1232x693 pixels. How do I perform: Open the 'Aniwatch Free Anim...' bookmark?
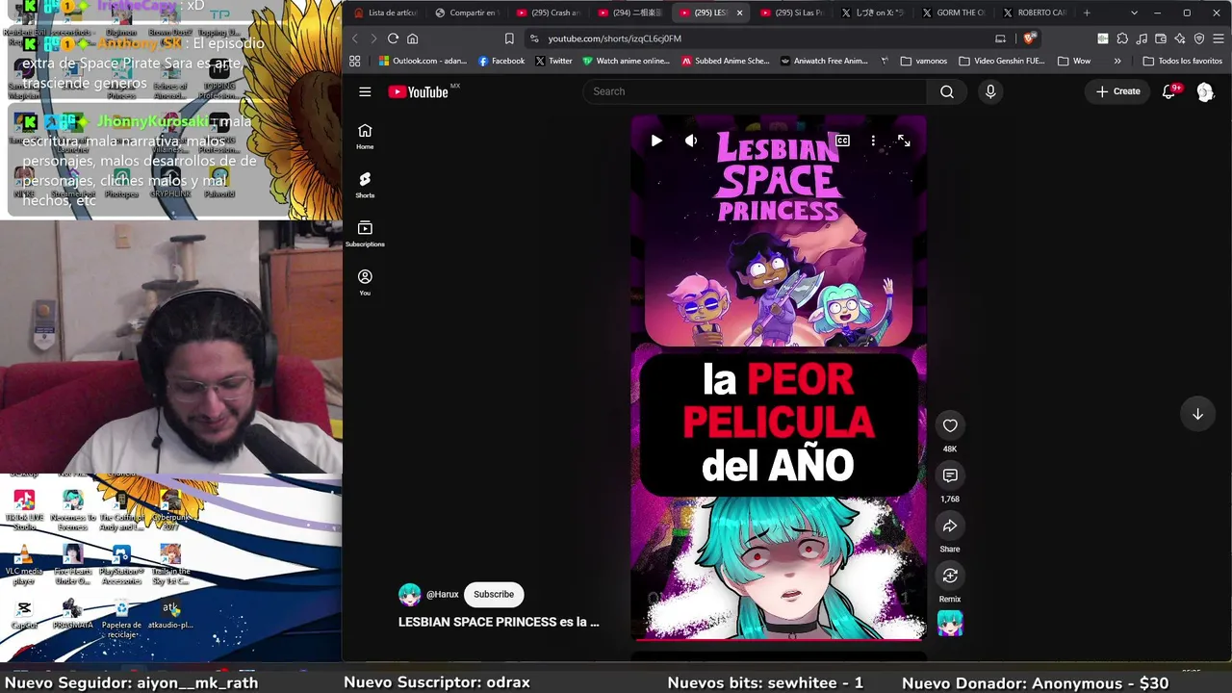(824, 61)
